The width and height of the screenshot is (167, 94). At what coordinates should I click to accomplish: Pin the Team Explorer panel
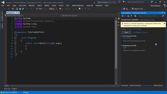(x=162, y=13)
